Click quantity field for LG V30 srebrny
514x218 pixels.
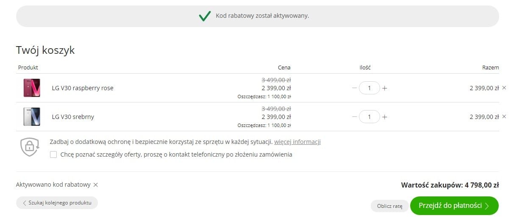pos(370,117)
